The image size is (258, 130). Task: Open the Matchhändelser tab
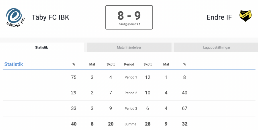129,47
